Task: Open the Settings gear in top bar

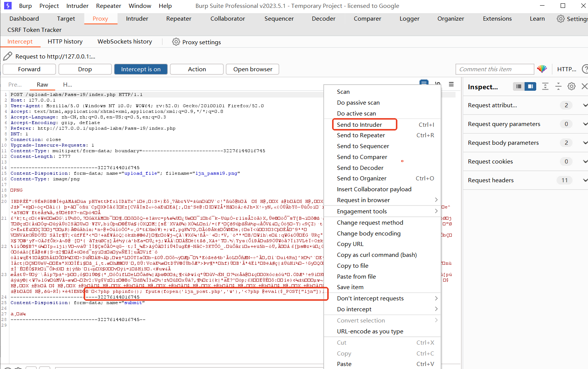Action: (561, 19)
